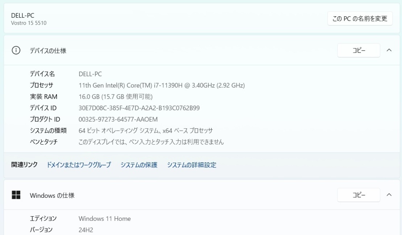Click the デバイス名 label

pos(42,74)
